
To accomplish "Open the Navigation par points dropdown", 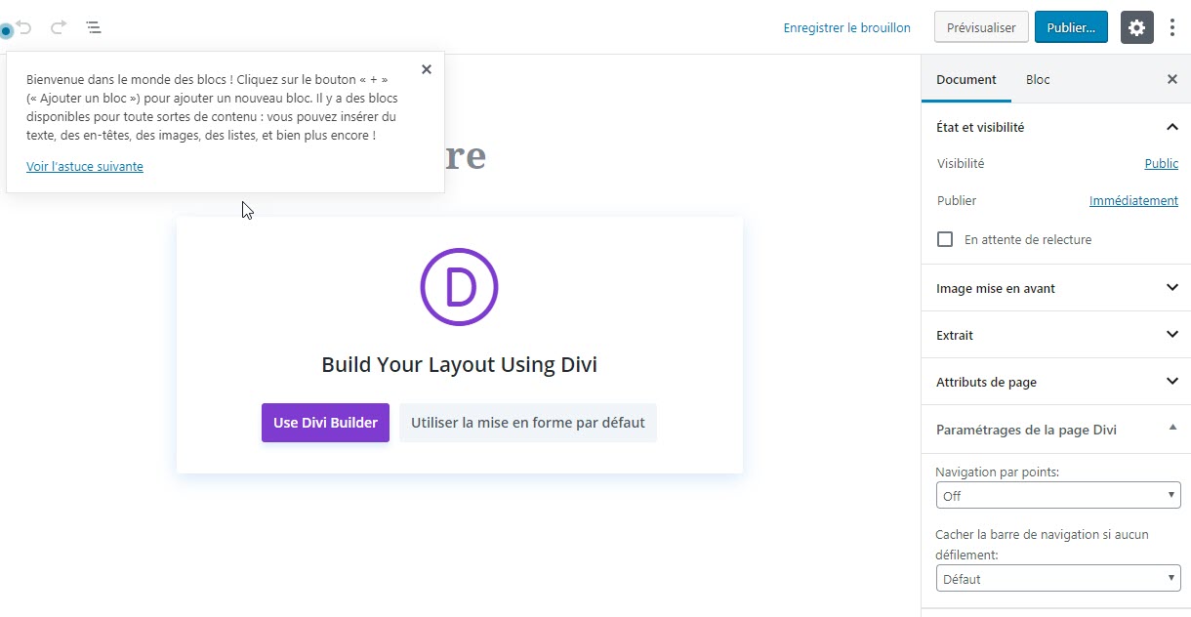I will [x=1057, y=496].
